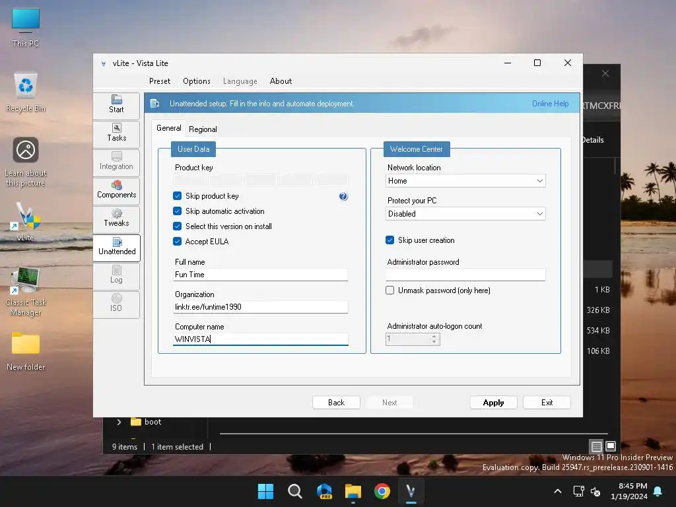Viewport: 676px width, 507px height.
Task: Click the Administrator password field
Action: [465, 275]
